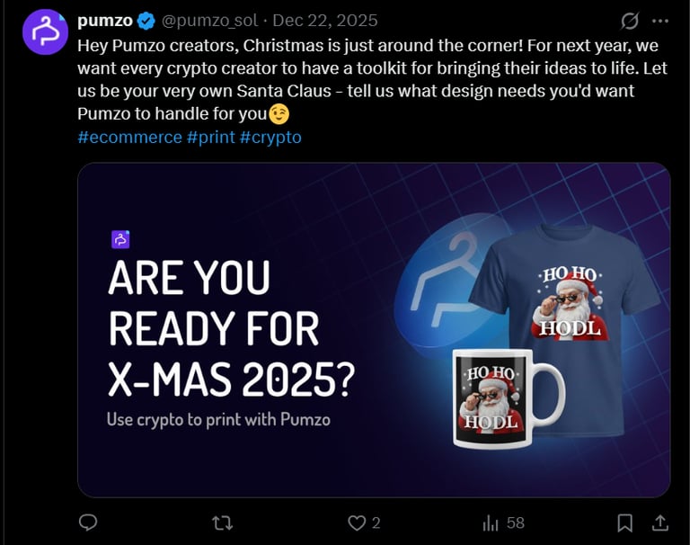
Task: Open the repost arrows menu
Action: [219, 523]
